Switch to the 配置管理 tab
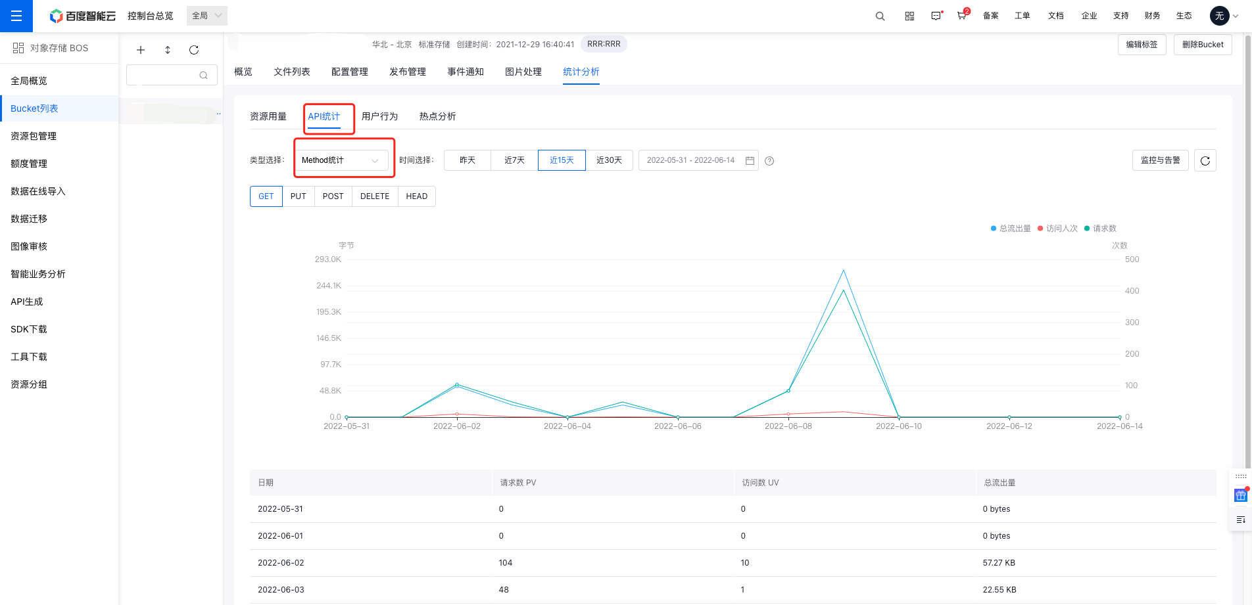The image size is (1252, 605). (350, 72)
